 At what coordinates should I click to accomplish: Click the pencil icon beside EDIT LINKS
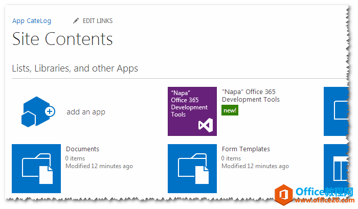(x=76, y=21)
